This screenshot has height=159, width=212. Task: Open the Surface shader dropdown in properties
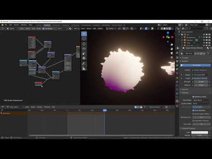(x=201, y=70)
